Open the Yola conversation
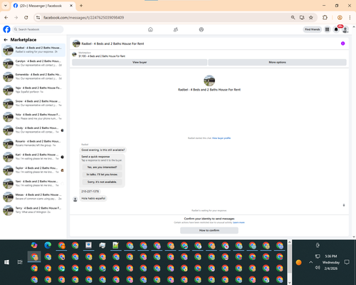Image resolution: width=356 pixels, height=285 pixels. click(33, 116)
